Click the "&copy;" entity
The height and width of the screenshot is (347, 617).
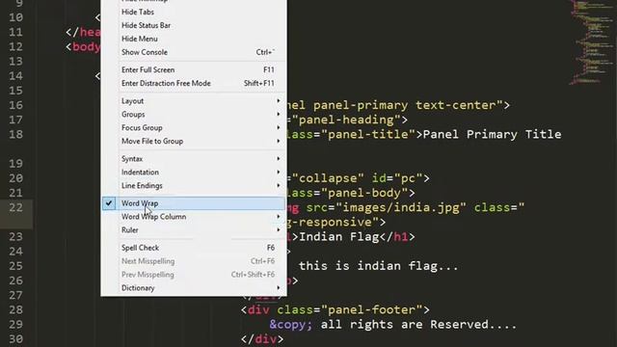click(291, 325)
